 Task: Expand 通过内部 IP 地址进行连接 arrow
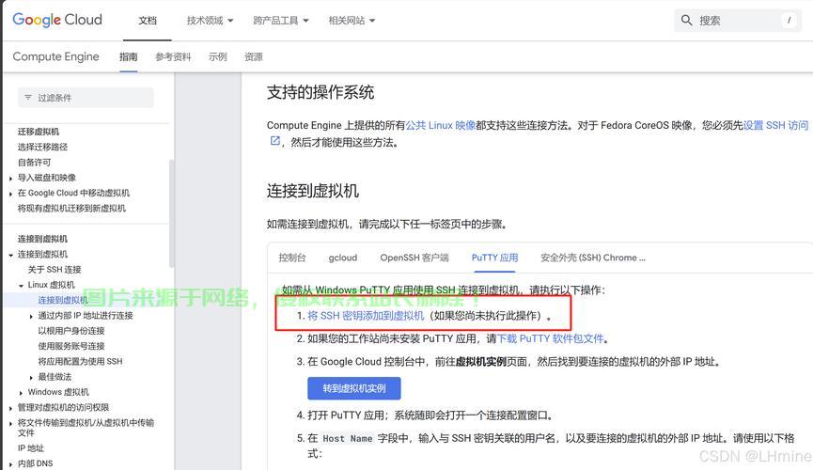pyautogui.click(x=31, y=316)
